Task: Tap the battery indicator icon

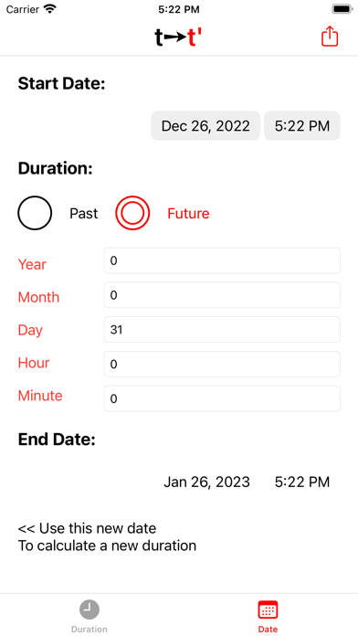Action: click(342, 9)
